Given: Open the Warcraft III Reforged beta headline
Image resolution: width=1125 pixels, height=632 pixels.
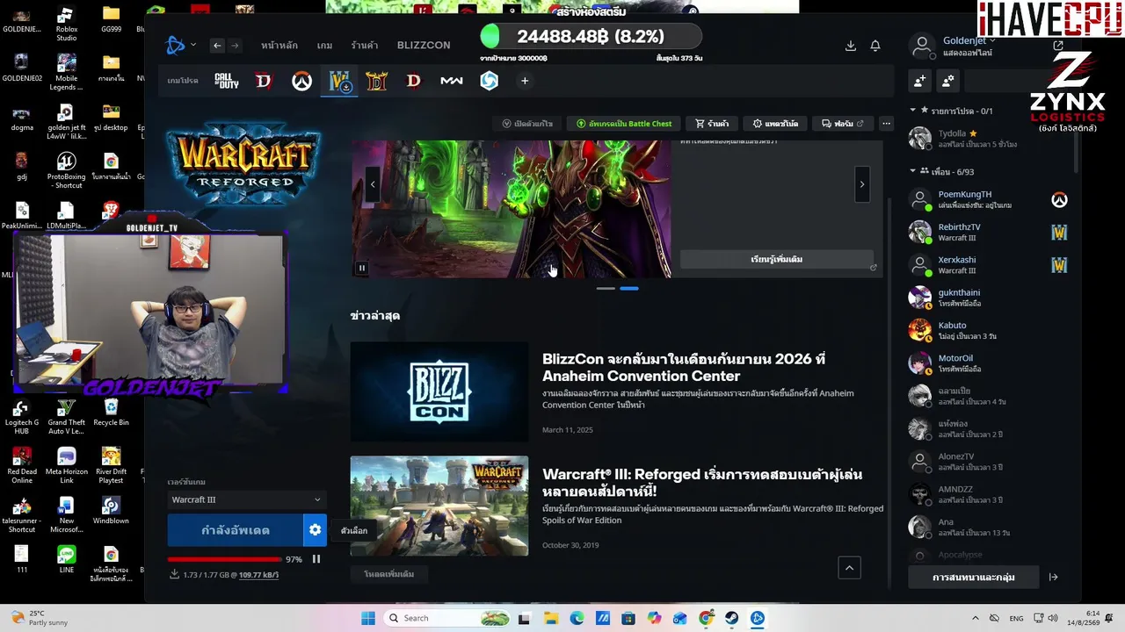Looking at the screenshot, I should pyautogui.click(x=702, y=483).
